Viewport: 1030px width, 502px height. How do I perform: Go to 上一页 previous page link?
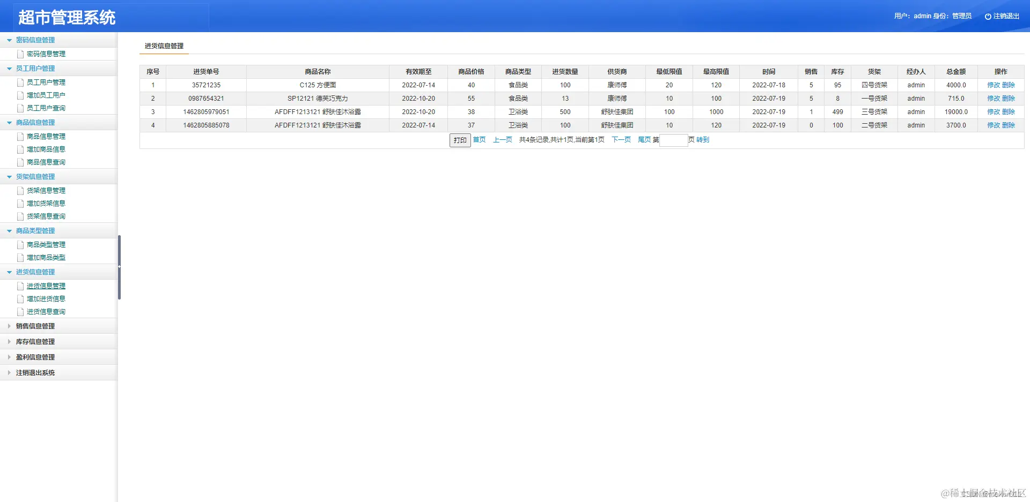click(x=503, y=140)
